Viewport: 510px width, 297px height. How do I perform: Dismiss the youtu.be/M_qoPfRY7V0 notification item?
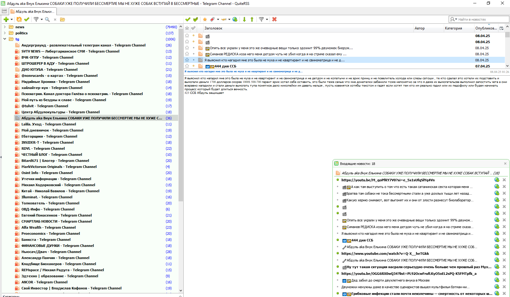504,180
